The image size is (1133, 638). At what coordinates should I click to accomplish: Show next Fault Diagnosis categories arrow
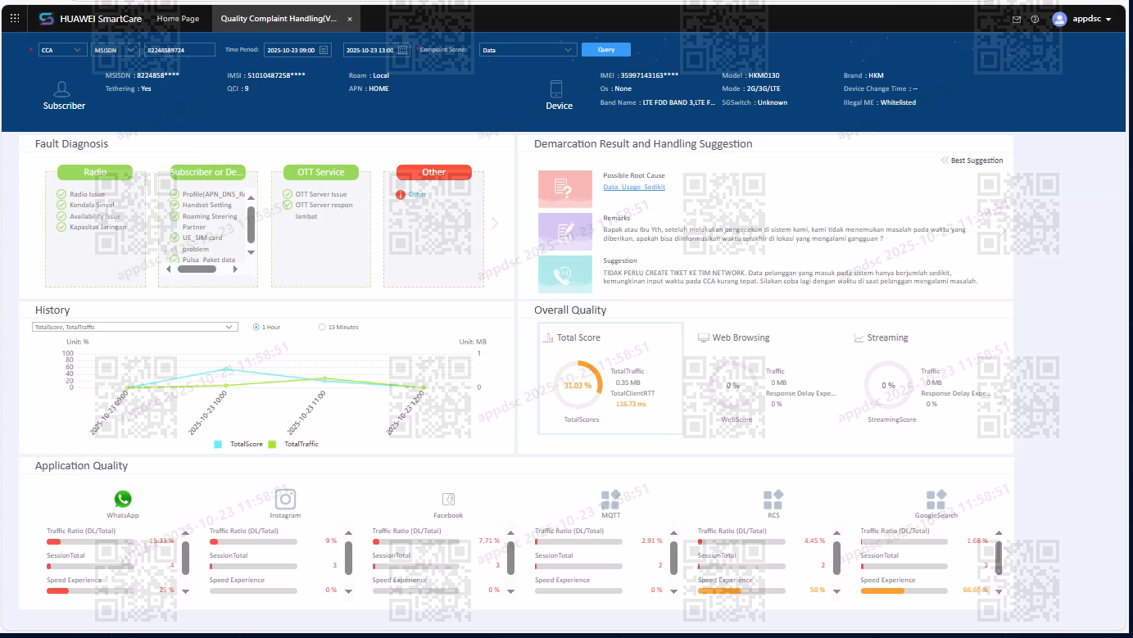tap(494, 223)
